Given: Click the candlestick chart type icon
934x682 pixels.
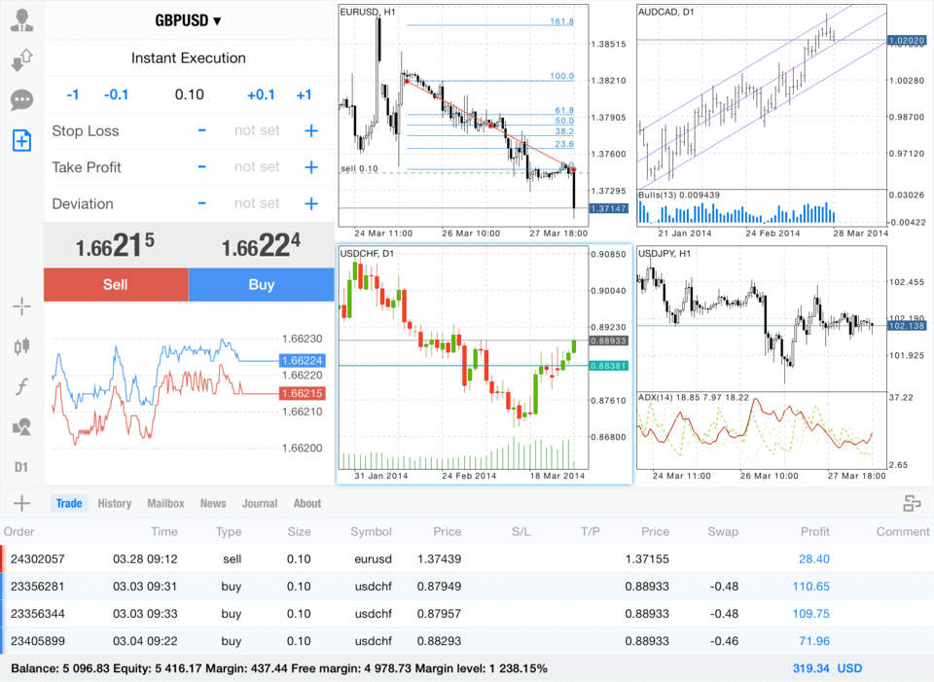Looking at the screenshot, I should point(21,346).
